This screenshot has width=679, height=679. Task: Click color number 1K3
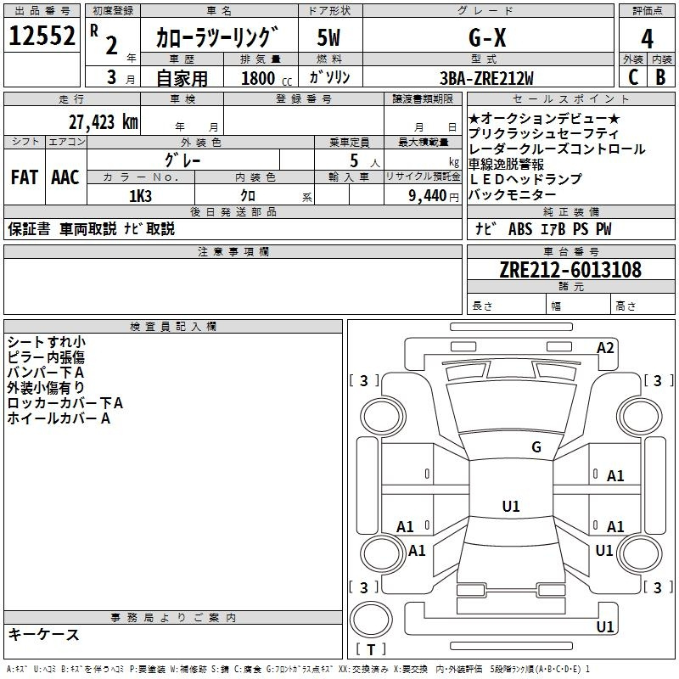click(x=140, y=196)
